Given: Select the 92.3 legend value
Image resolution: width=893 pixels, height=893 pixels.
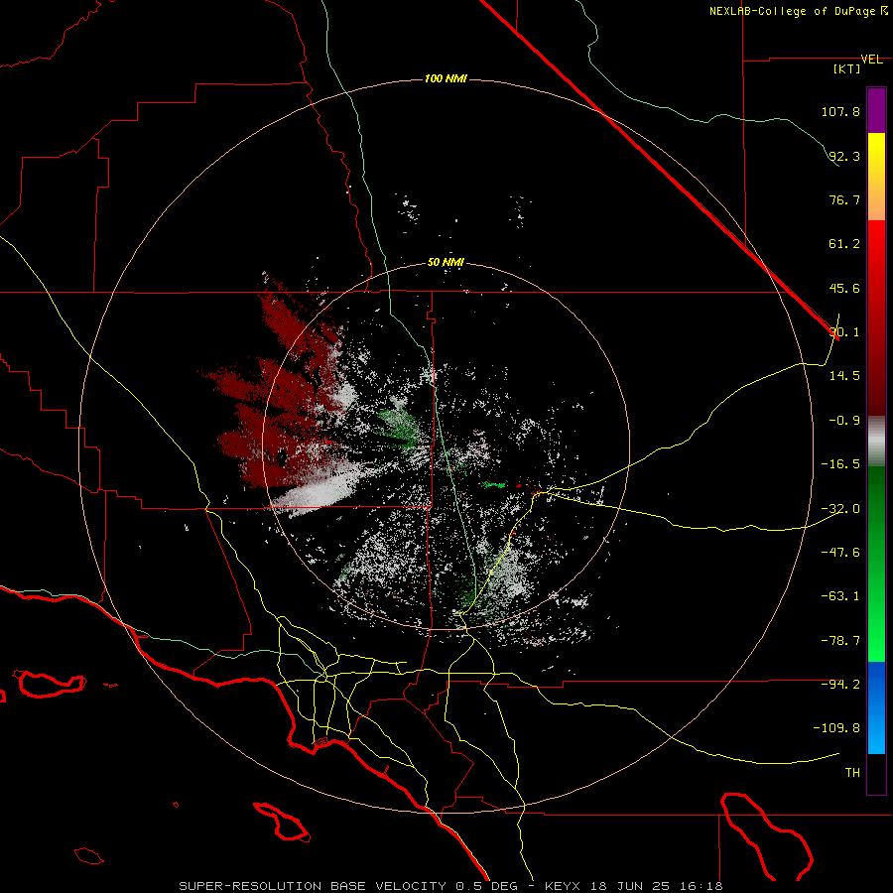Looking at the screenshot, I should click(844, 156).
